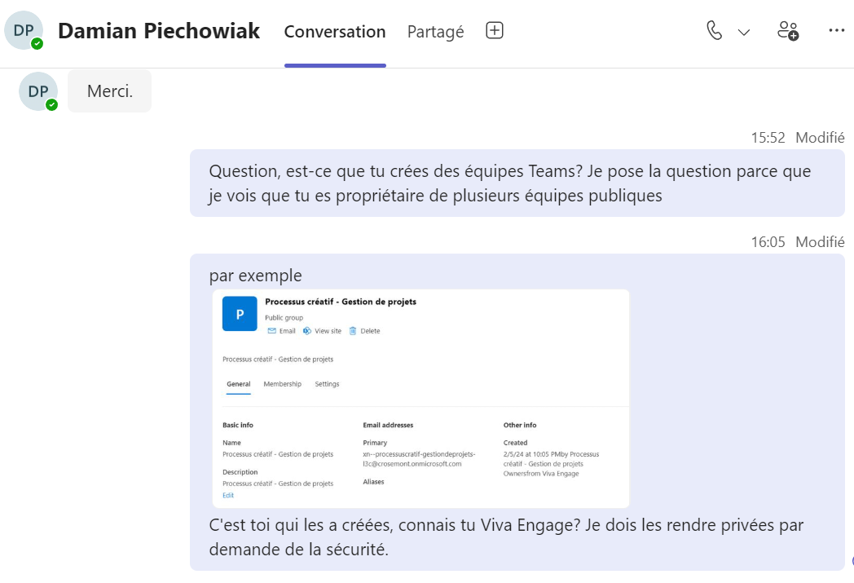Start a call with the phone icon

tap(715, 31)
